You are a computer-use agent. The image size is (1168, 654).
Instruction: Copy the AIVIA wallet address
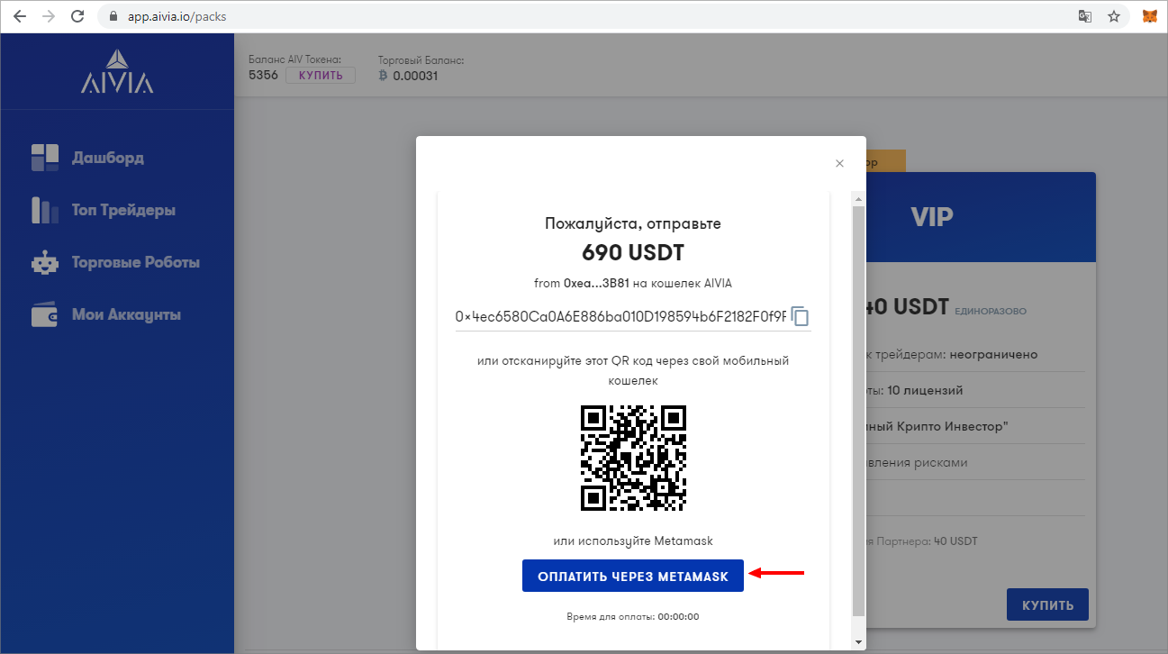pyautogui.click(x=801, y=317)
